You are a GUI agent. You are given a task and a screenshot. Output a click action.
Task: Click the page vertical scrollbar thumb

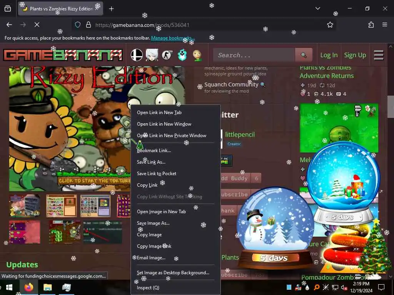(391, 107)
